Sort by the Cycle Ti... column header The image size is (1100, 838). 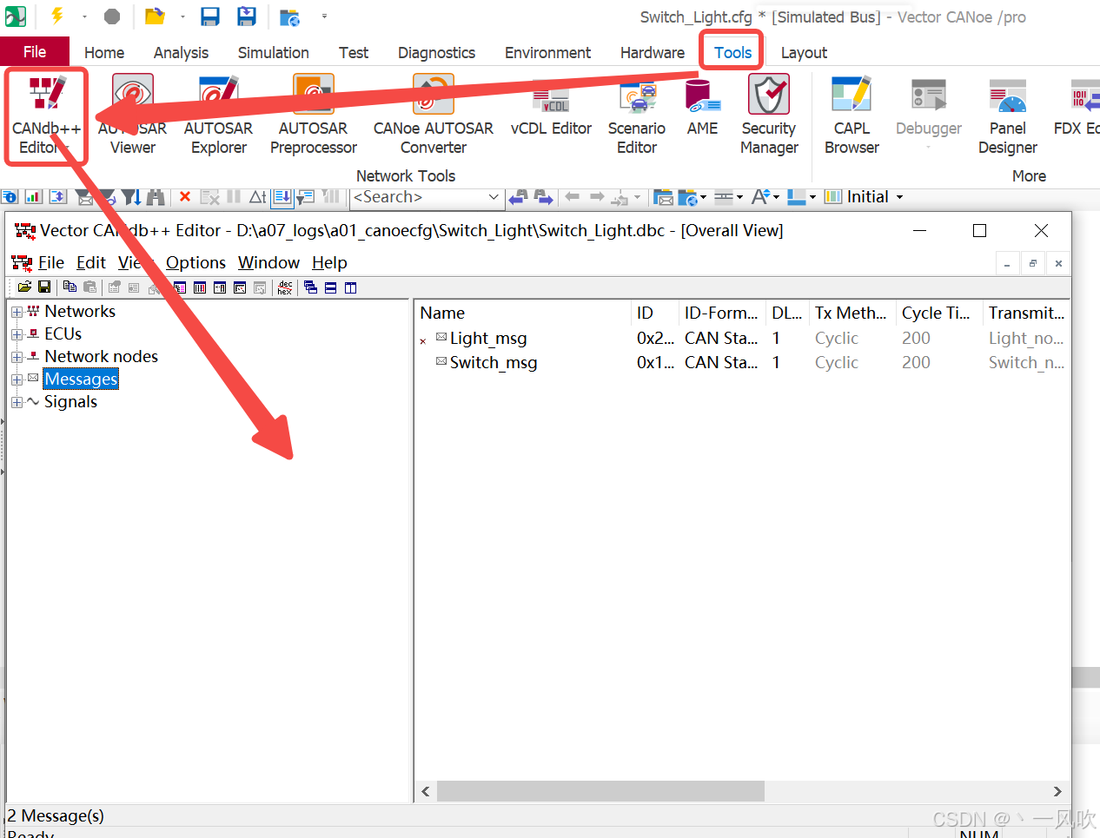938,313
